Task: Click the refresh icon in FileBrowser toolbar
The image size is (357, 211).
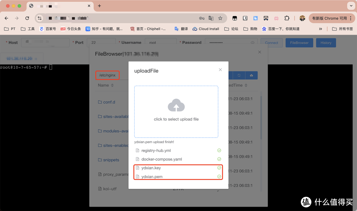Action: [239, 75]
